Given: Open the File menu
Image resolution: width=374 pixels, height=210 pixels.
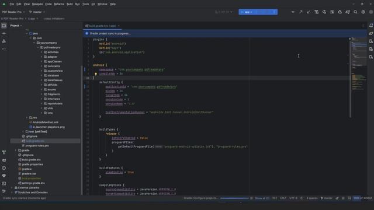Looking at the screenshot, I should 12,4.
